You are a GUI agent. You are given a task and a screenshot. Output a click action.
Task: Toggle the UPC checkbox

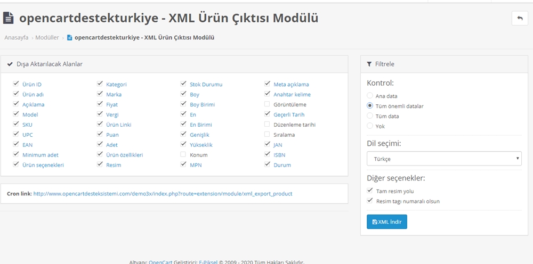point(15,134)
